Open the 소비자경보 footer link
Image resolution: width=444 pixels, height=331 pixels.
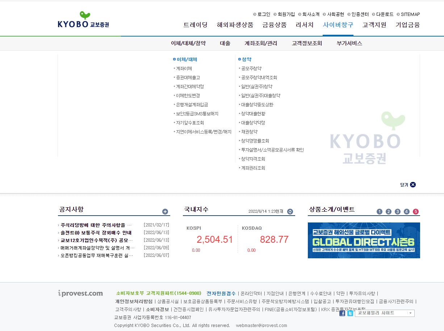click(x=157, y=309)
